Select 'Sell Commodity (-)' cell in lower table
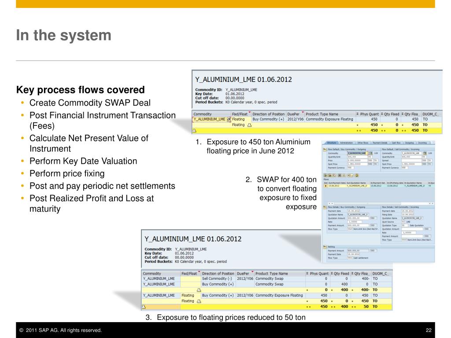This screenshot has height=338, width=451. (218, 279)
